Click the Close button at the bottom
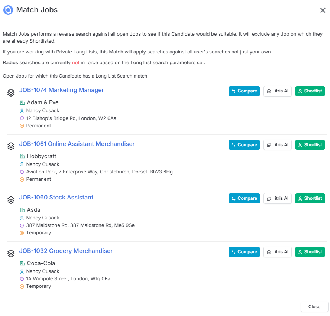 pos(314,307)
